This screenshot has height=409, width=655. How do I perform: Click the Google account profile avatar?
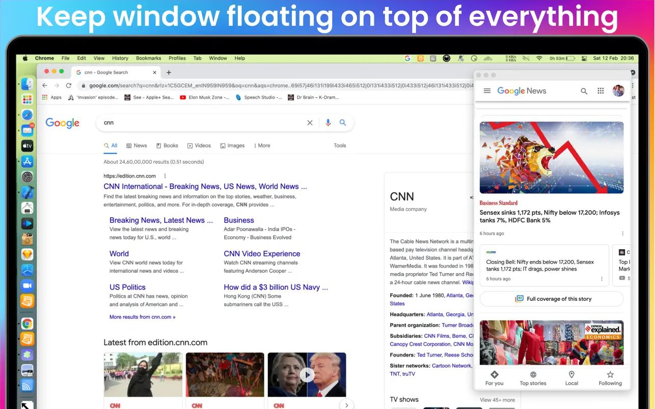pyautogui.click(x=618, y=91)
